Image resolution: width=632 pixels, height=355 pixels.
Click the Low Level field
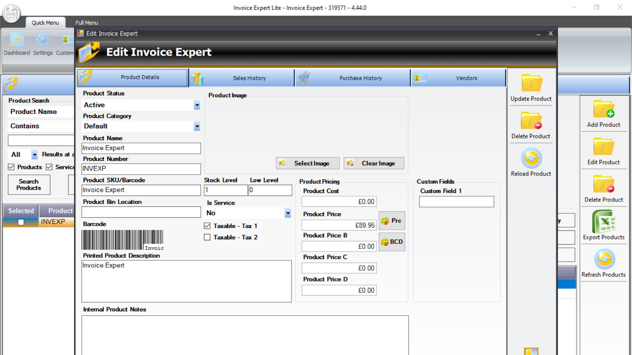coord(270,190)
